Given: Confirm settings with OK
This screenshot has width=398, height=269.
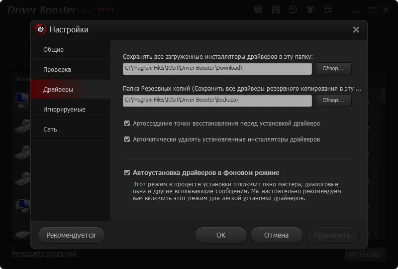Looking at the screenshot, I should (x=221, y=235).
